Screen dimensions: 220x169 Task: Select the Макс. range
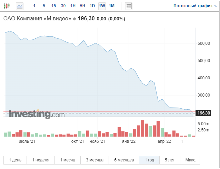(190, 160)
